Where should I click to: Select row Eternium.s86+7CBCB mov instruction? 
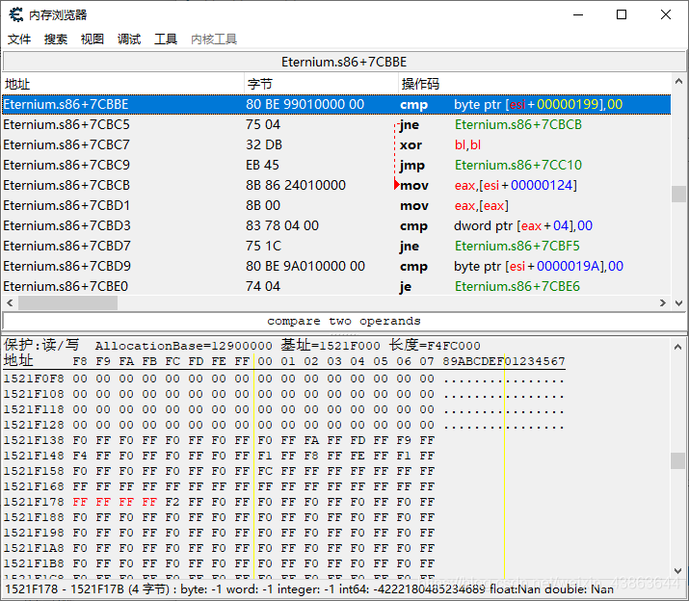(336, 185)
